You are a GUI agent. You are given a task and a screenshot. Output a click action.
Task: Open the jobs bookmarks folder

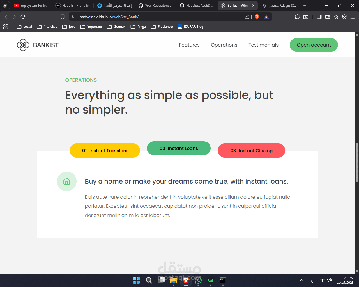point(69,27)
